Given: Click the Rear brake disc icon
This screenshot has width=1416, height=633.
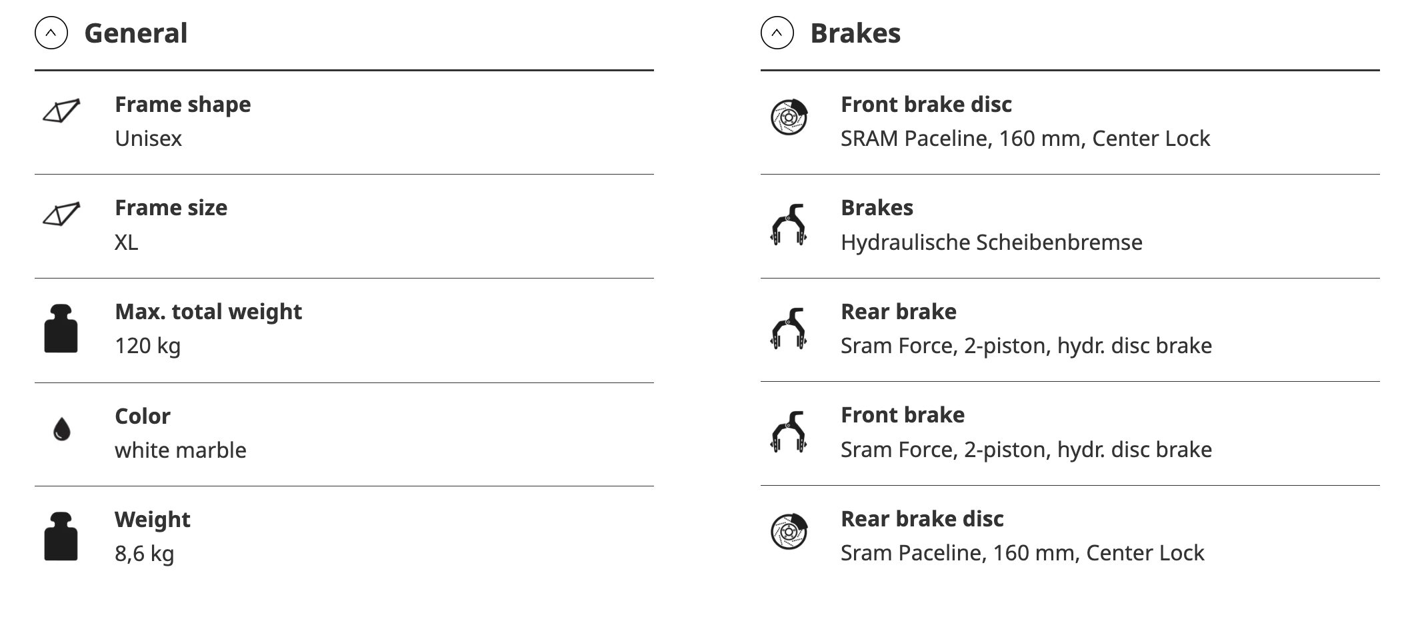Looking at the screenshot, I should [789, 532].
